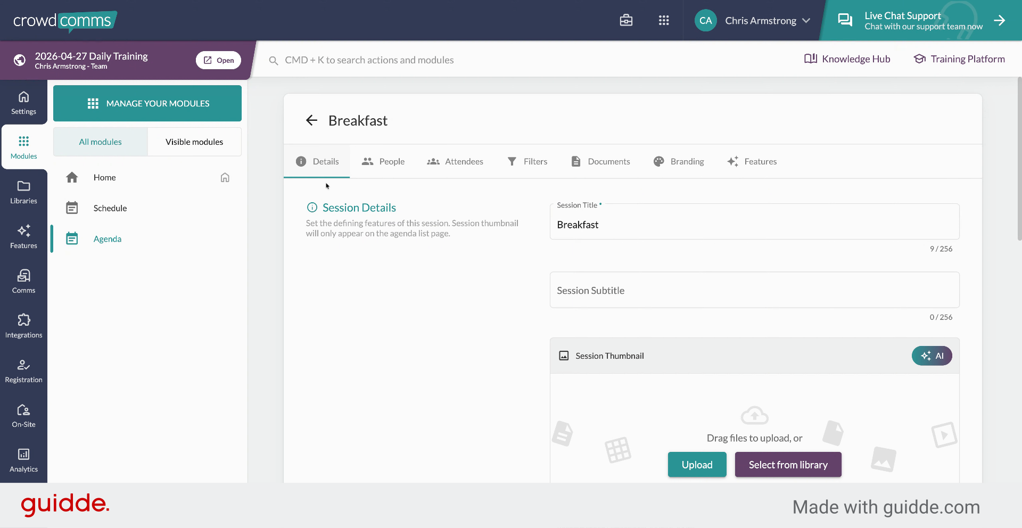Click the cloud upload icon
Image resolution: width=1022 pixels, height=528 pixels.
754,415
